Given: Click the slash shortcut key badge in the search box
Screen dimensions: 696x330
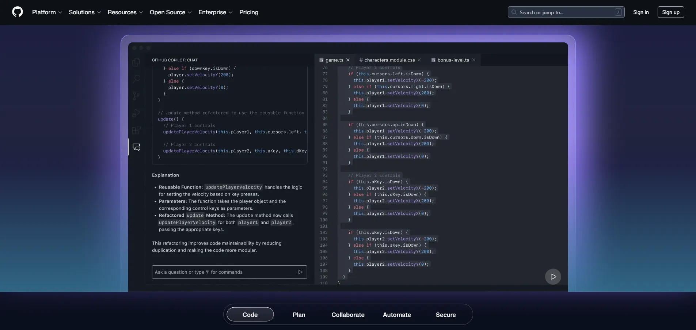Looking at the screenshot, I should [x=618, y=12].
